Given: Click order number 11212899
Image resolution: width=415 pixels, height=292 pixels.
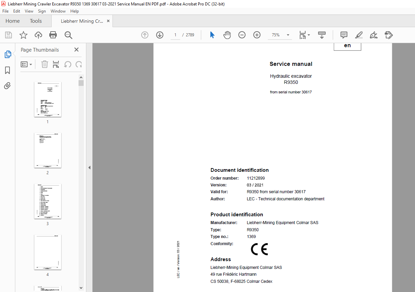Looking at the screenshot, I should (x=256, y=178).
